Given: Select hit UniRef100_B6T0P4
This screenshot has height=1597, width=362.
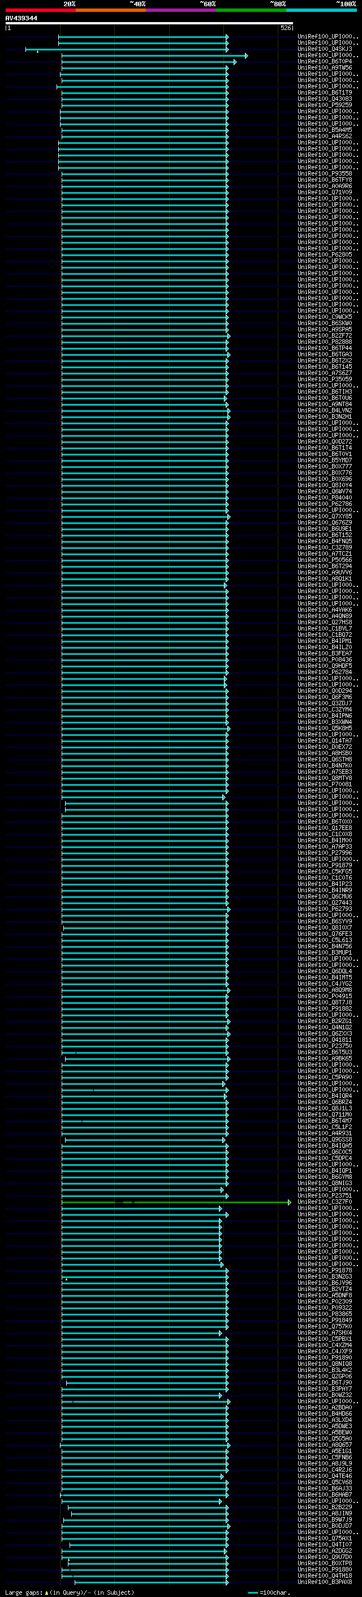Looking at the screenshot, I should pyautogui.click(x=325, y=61).
